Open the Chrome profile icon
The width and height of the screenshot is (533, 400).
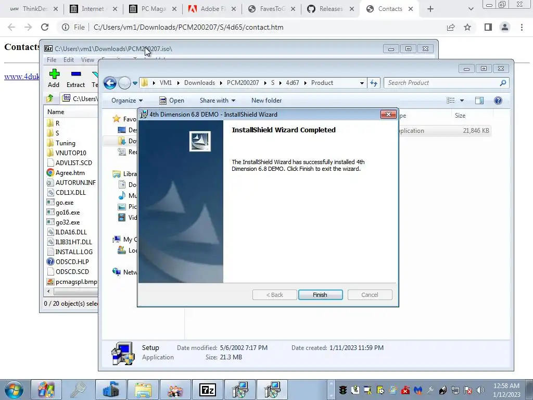coord(505,27)
